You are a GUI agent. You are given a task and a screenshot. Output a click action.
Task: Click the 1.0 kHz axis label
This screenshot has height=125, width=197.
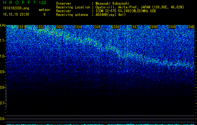[x=3, y=56]
